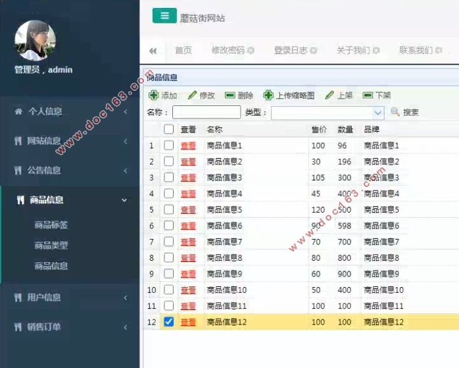Image resolution: width=459 pixels, height=368 pixels.
Task: Switch to the 联系我们 tab
Action: click(x=416, y=51)
